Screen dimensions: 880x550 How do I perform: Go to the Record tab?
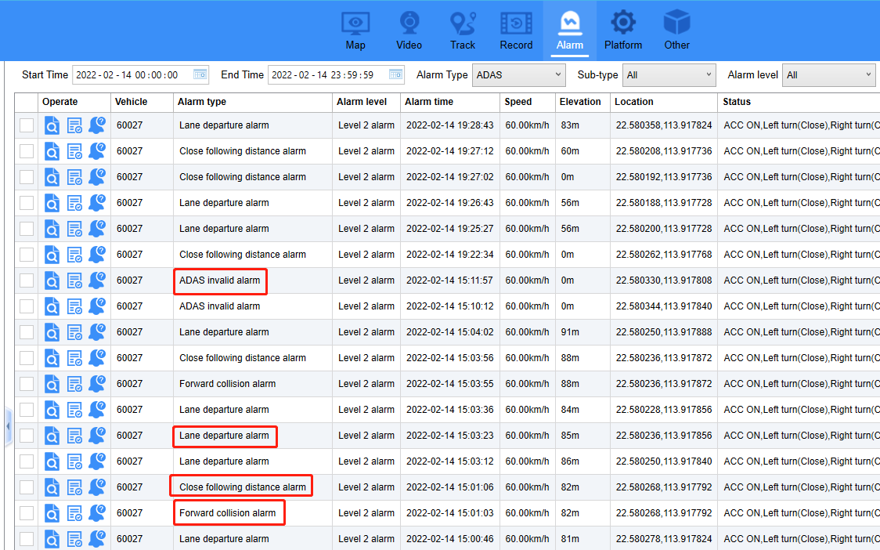516,31
